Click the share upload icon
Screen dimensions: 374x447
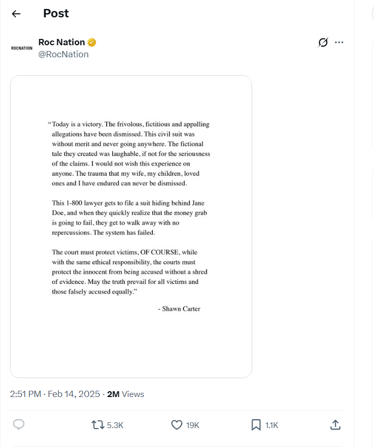(x=336, y=424)
